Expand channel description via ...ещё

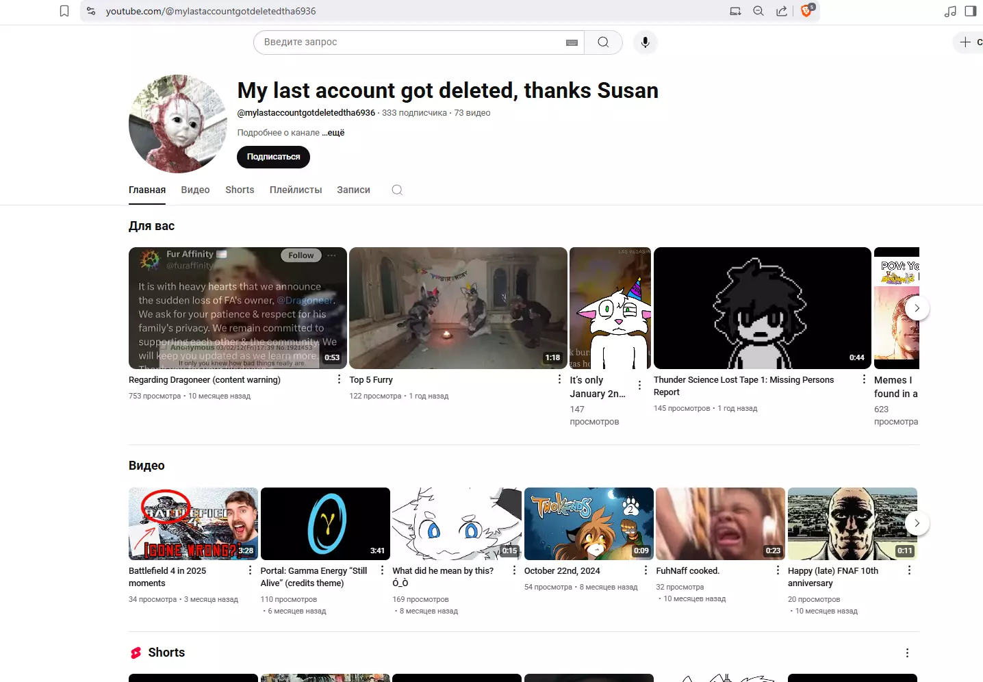coord(333,133)
